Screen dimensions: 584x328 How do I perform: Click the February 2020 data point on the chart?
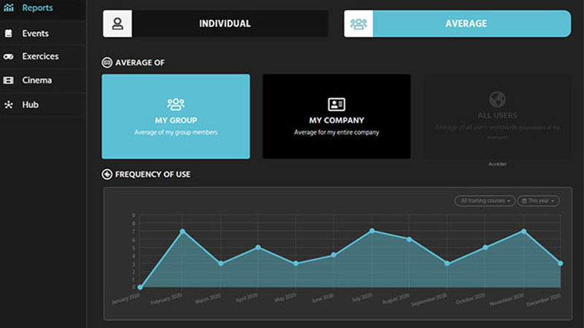[x=182, y=231]
